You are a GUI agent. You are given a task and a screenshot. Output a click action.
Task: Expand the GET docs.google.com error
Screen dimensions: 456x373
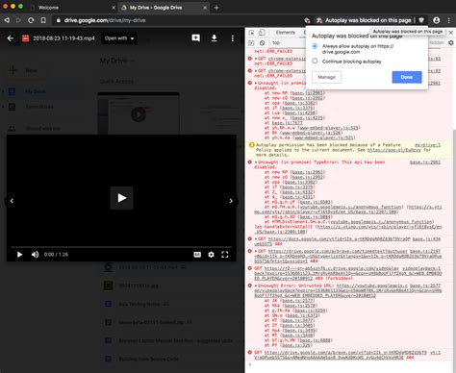coord(256,239)
